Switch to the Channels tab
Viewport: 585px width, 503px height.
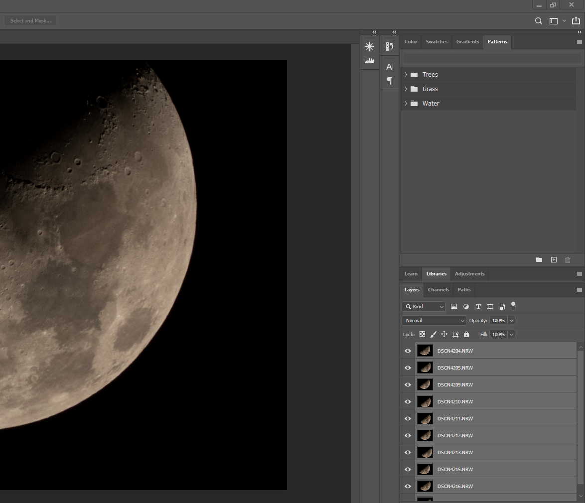tap(438, 289)
